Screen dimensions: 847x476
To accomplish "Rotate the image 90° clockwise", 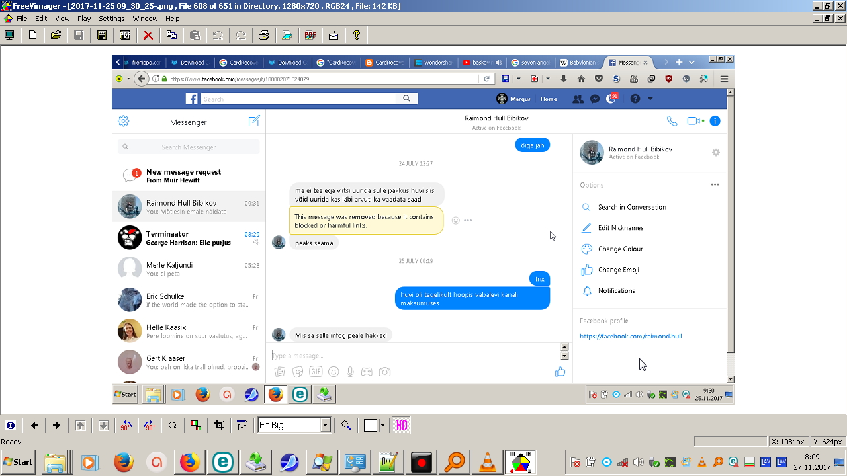I will pyautogui.click(x=150, y=425).
